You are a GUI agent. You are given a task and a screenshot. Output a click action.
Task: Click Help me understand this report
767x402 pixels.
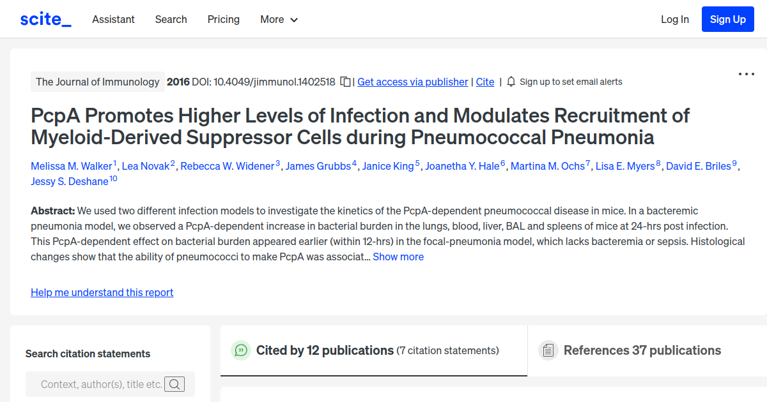pyautogui.click(x=102, y=292)
